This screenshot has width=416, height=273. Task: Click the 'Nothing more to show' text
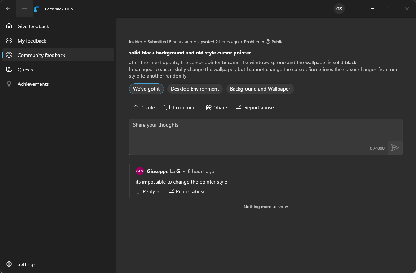pyautogui.click(x=266, y=207)
